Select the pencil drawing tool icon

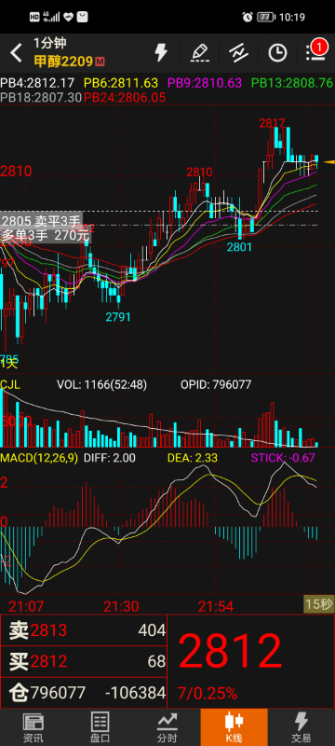coord(200,52)
